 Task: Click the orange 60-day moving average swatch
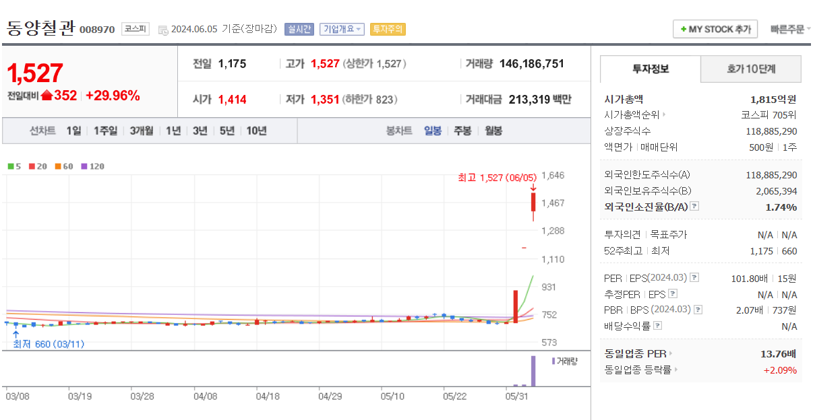coord(58,166)
